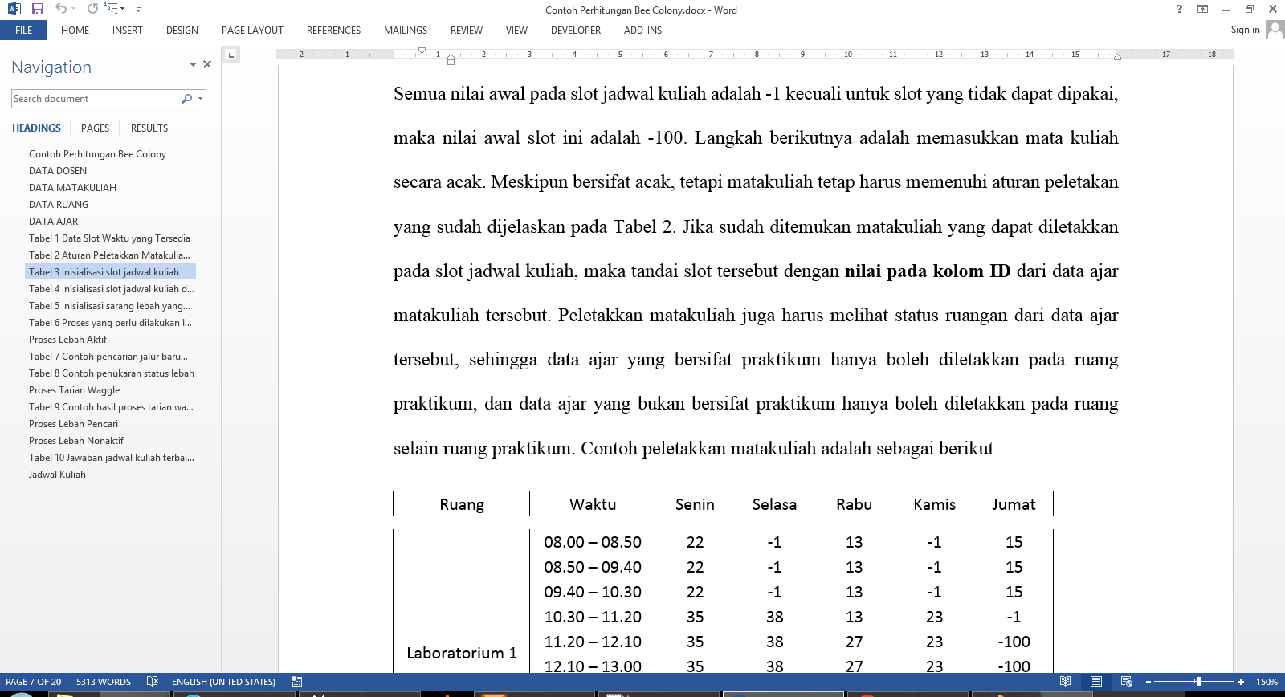1285x697 pixels.
Task: Switch to the PAGES tab in Navigation
Action: pos(95,128)
